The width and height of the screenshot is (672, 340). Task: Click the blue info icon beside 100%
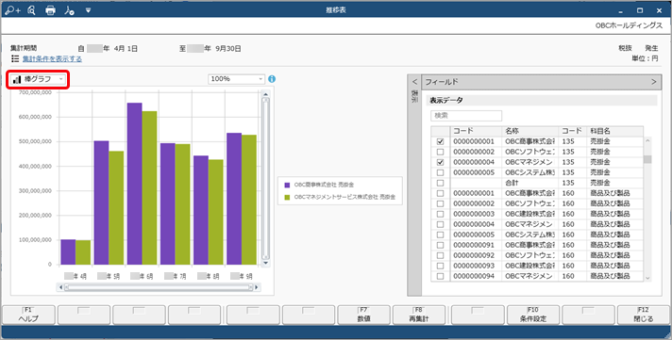[272, 79]
